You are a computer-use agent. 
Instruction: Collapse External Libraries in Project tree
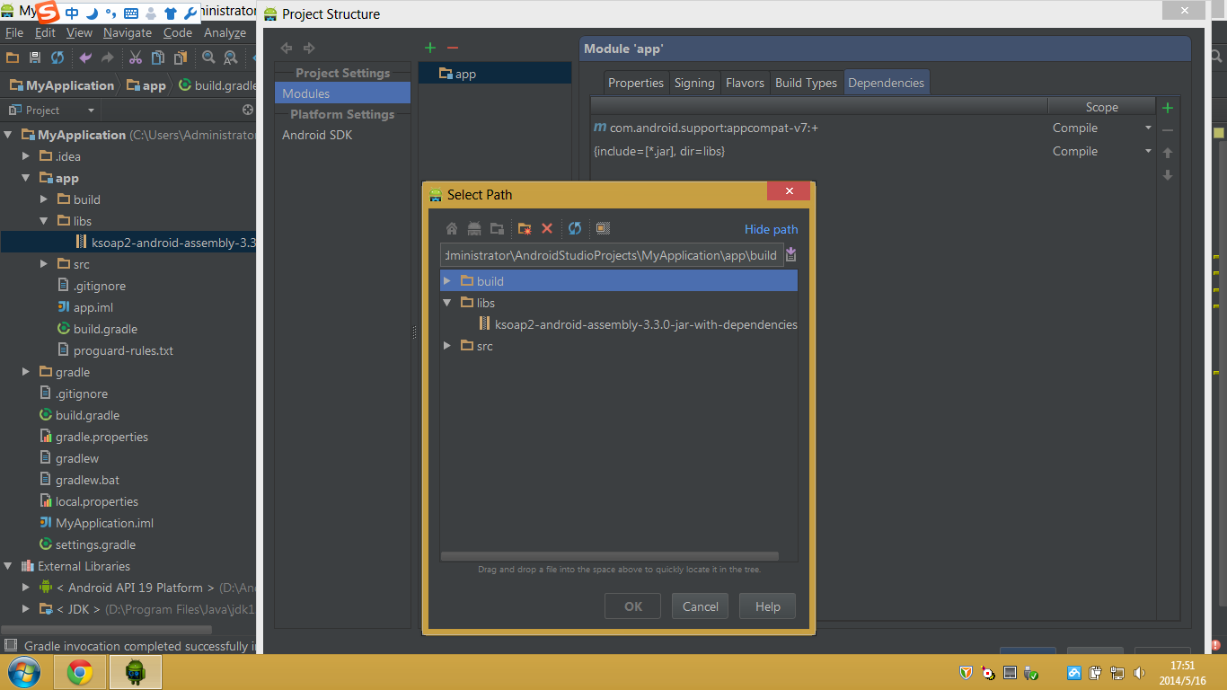8,566
